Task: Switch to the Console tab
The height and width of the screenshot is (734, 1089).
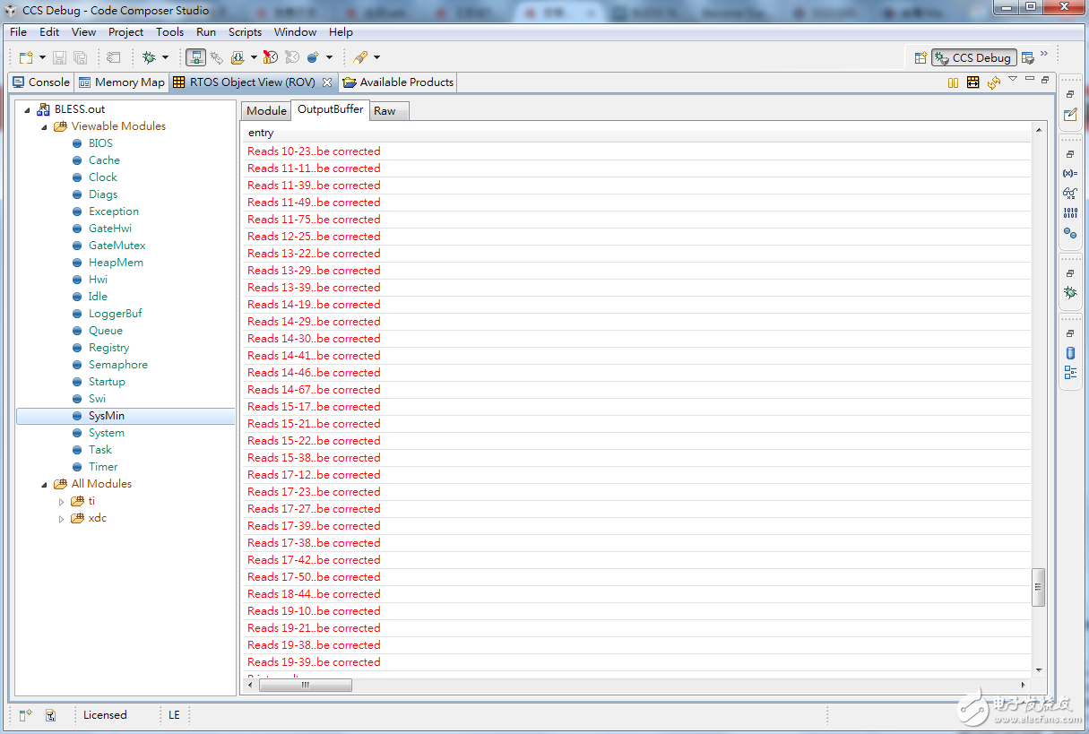Action: (x=40, y=82)
